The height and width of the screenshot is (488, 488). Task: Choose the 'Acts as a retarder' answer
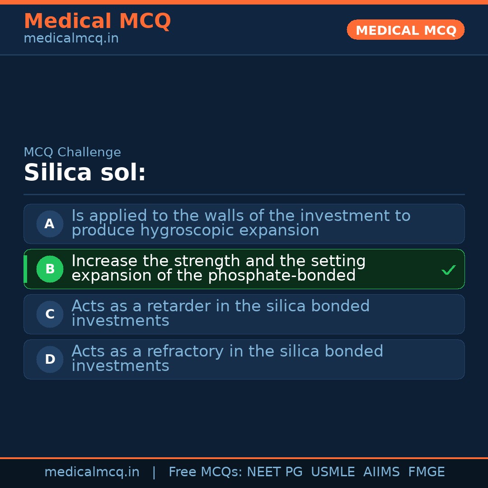221,314
